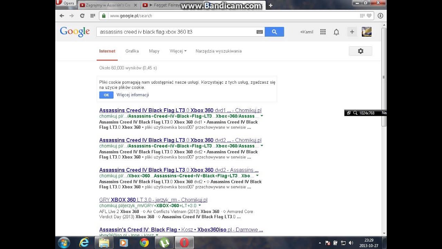The image size is (442, 249).
Task: Expand first result dvd1 URL dropdown arrow
Action: pos(262,116)
